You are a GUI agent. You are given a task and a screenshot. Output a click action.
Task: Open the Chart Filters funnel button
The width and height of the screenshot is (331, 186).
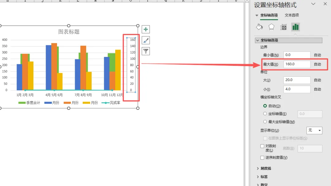(x=146, y=51)
